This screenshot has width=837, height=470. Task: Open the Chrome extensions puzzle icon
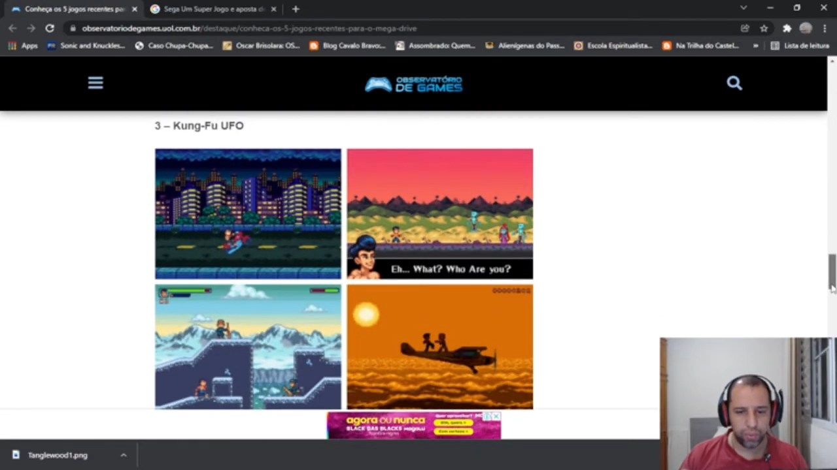pos(787,28)
